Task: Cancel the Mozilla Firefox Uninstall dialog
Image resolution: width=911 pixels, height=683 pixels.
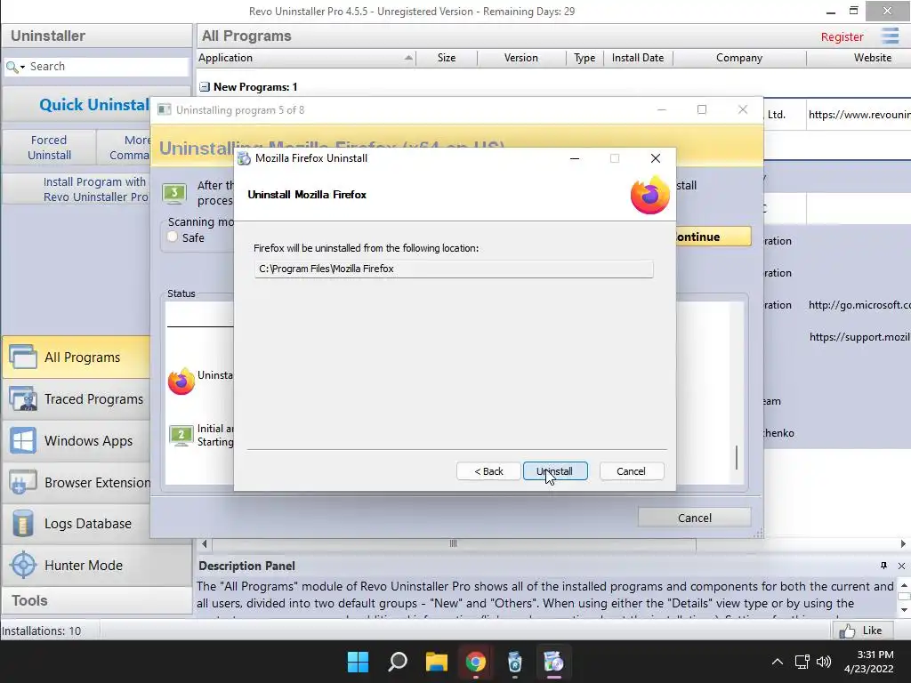Action: (x=631, y=471)
